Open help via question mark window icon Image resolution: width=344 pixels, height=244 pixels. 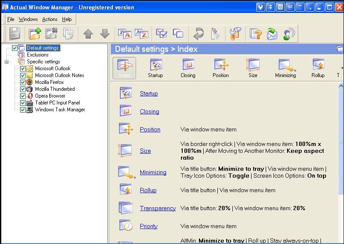(255, 33)
